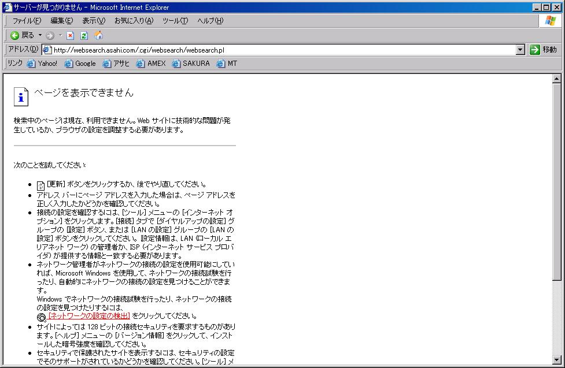Click the ネットワークの設定の検出 link
The width and height of the screenshot is (565, 368).
coord(90,316)
